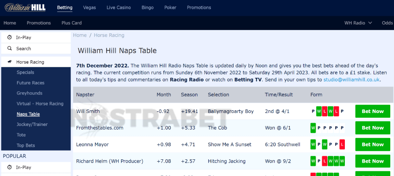Screen dimensions: 394x176
Task: Click the 6:20 Southwell time cell
Action: click(x=282, y=145)
